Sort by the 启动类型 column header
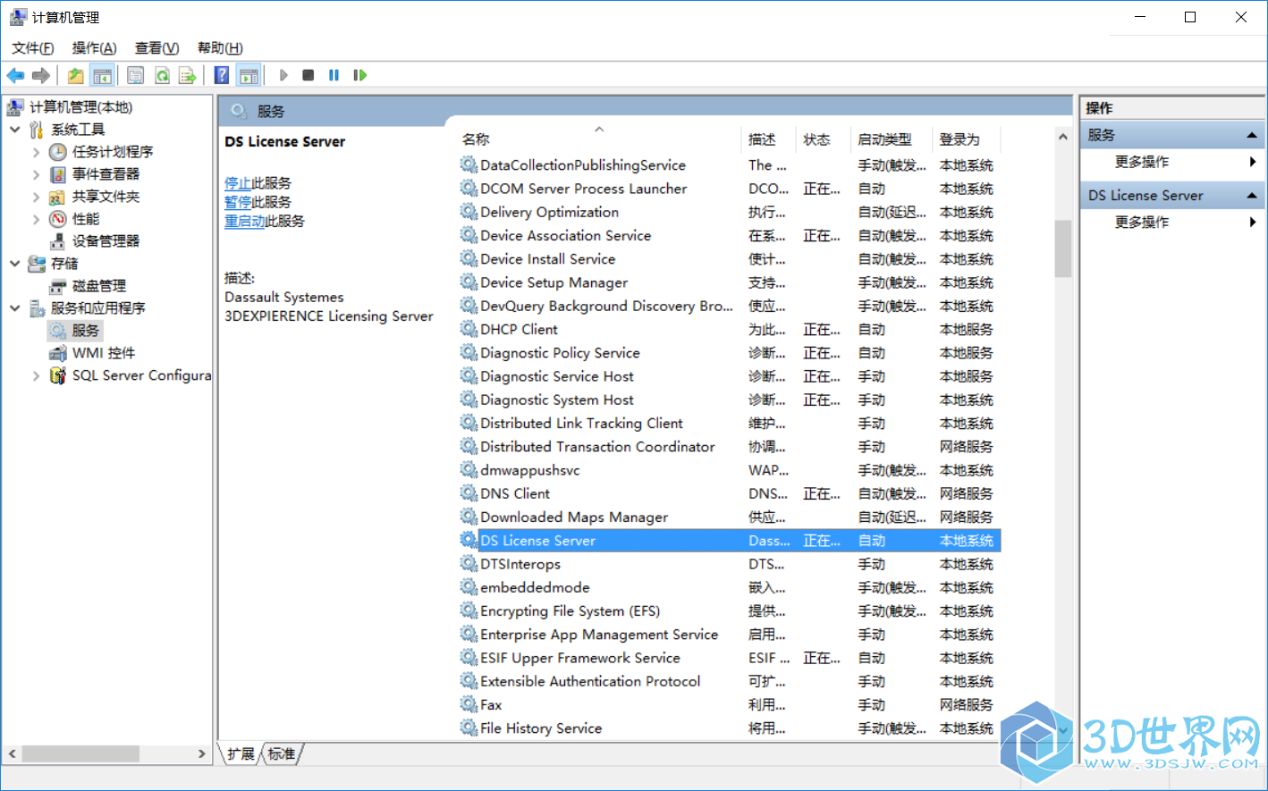 [892, 139]
